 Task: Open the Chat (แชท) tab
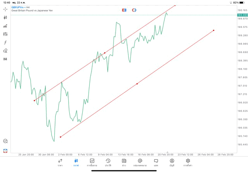[x=156, y=162]
